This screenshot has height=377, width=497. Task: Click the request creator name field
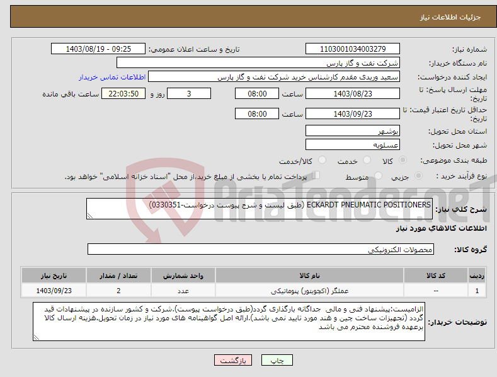(274, 77)
